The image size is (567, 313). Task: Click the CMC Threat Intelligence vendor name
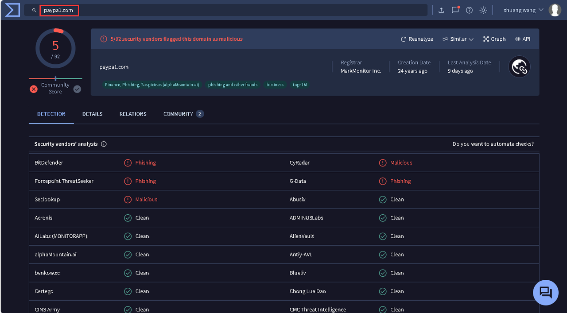(318, 309)
